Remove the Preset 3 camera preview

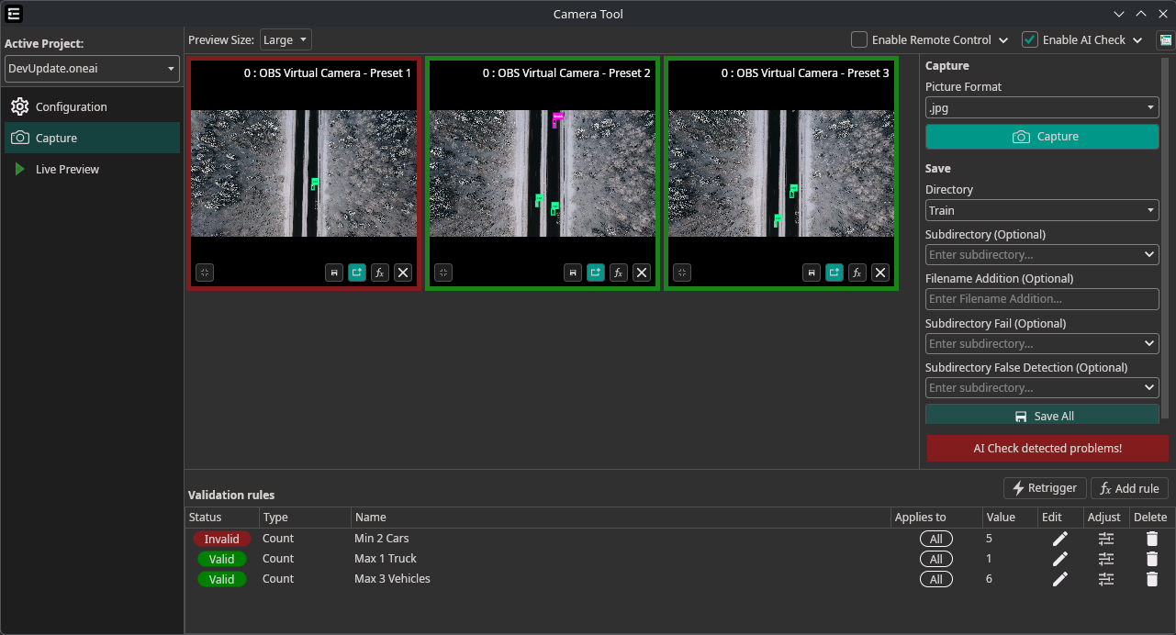tap(880, 273)
